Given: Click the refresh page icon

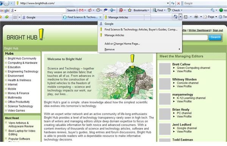Looking at the screenshot, I should tap(173, 3).
